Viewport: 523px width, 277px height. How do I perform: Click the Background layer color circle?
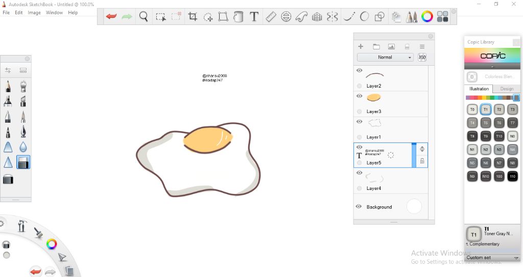coord(414,207)
